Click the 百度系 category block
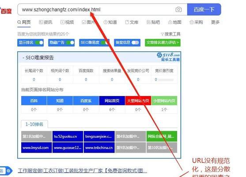The width and height of the screenshot is (246, 177). click(86, 100)
